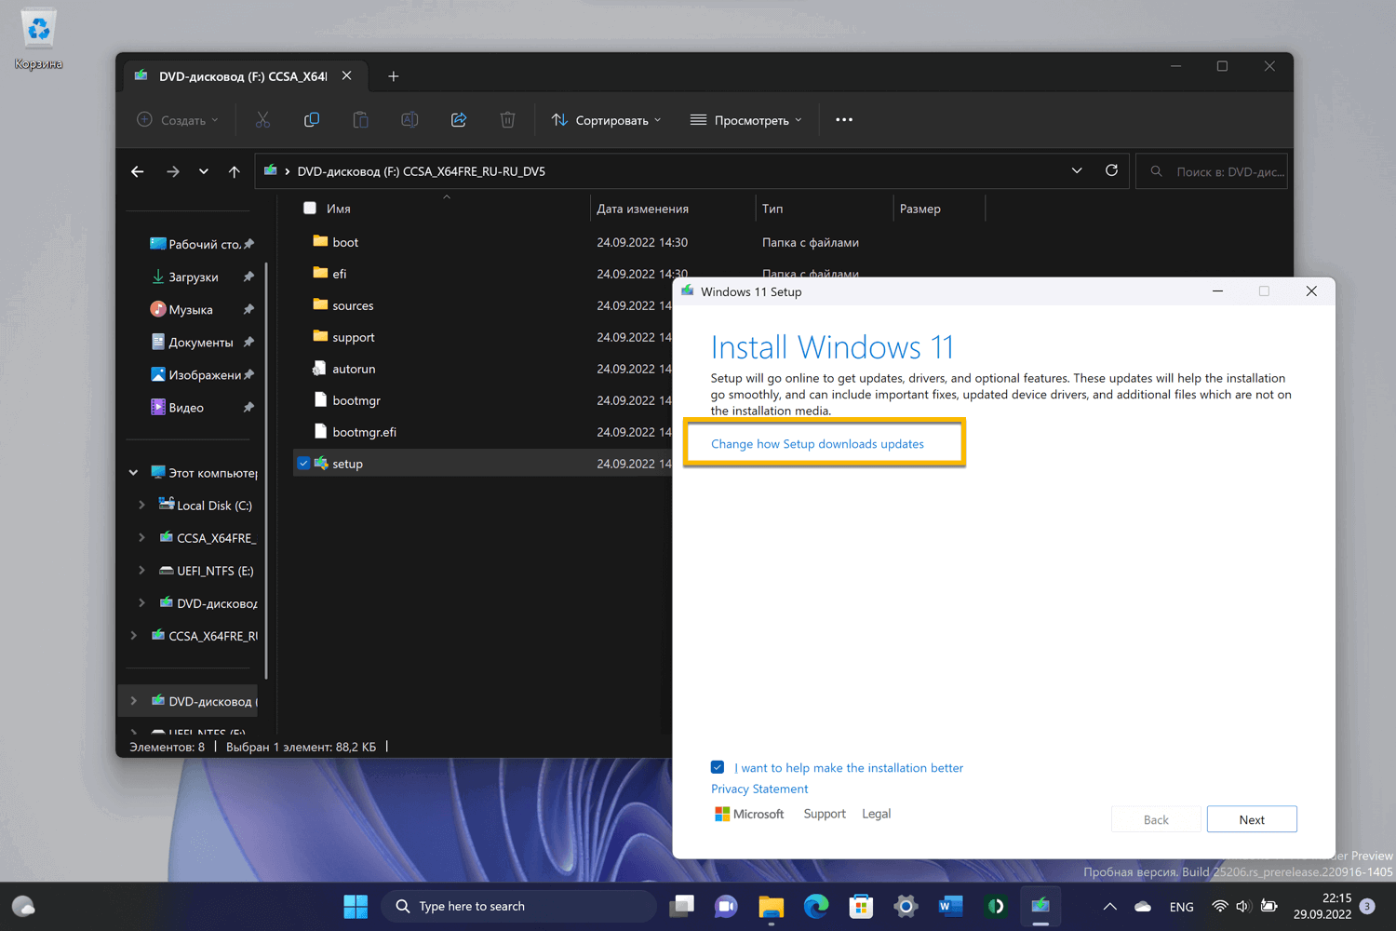Open the Сортировать dropdown
Image resolution: width=1396 pixels, height=931 pixels.
[x=607, y=120]
